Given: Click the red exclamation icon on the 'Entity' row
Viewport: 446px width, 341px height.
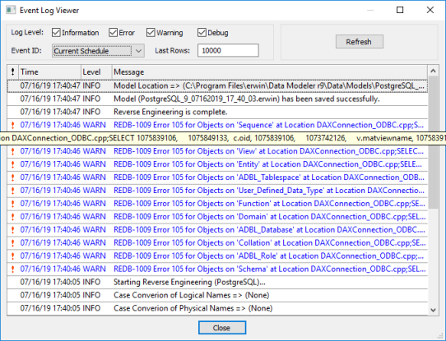Looking at the screenshot, I should (x=12, y=164).
